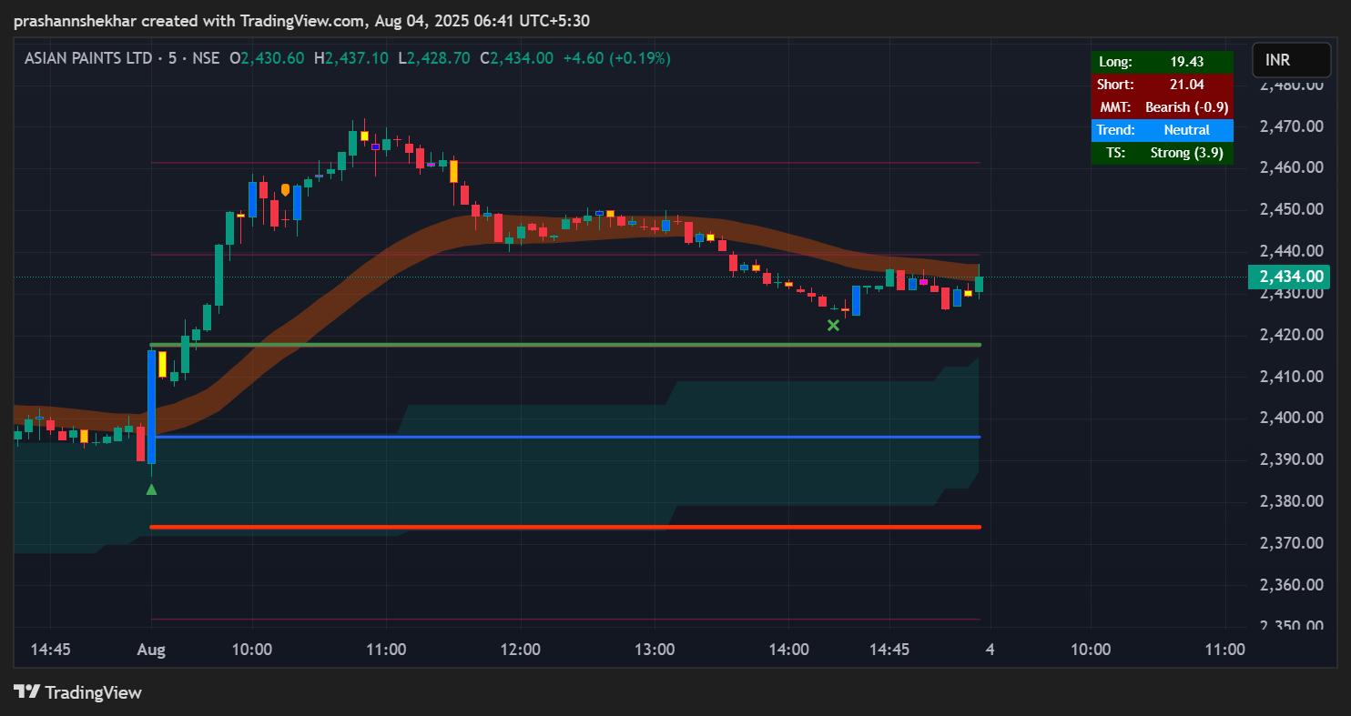This screenshot has width=1351, height=716.
Task: Click the 12:00 label on time axis
Action: [520, 650]
